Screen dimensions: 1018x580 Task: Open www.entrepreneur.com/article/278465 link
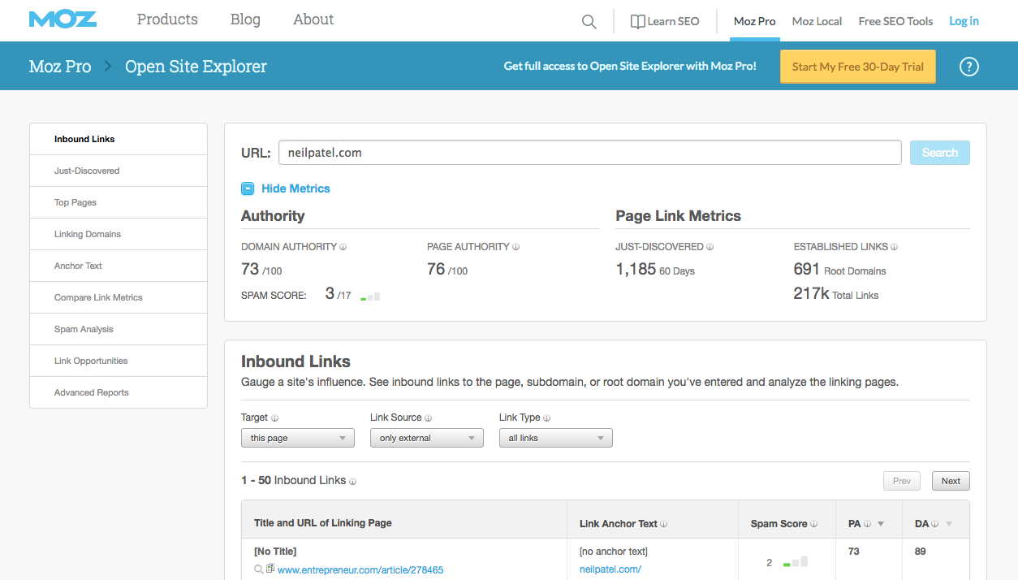pos(360,570)
